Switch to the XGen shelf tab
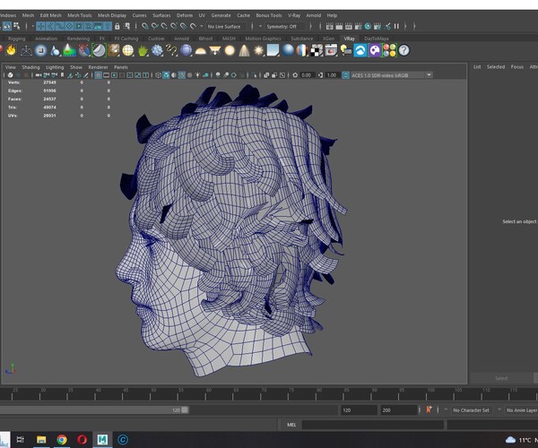 click(x=328, y=39)
